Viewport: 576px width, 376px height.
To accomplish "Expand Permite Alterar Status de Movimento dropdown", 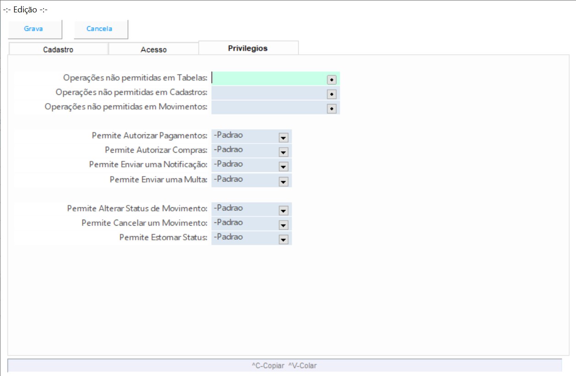I will point(283,210).
